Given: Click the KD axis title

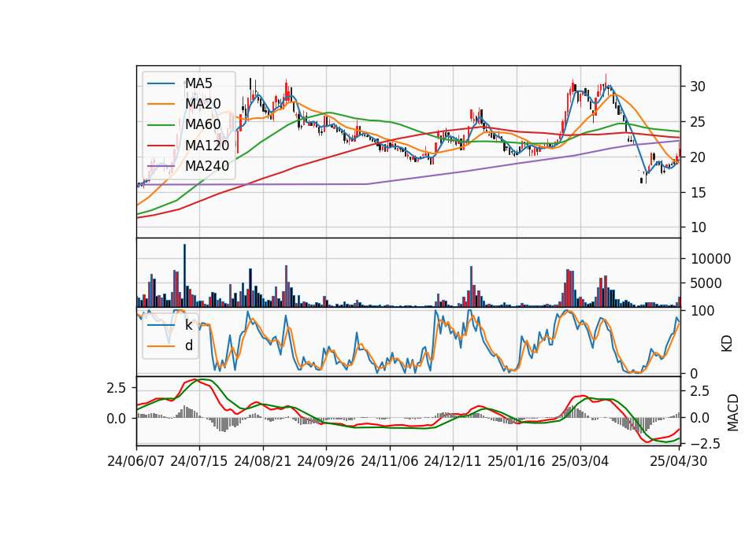Looking at the screenshot, I should tap(727, 344).
